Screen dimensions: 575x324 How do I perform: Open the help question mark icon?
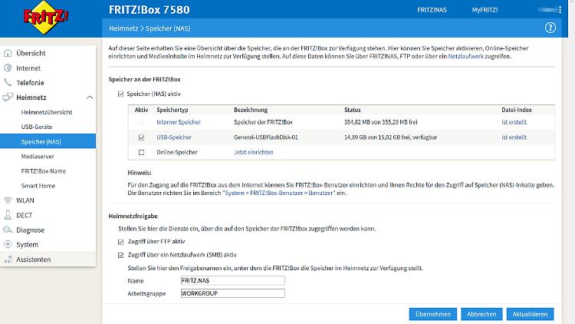550,28
